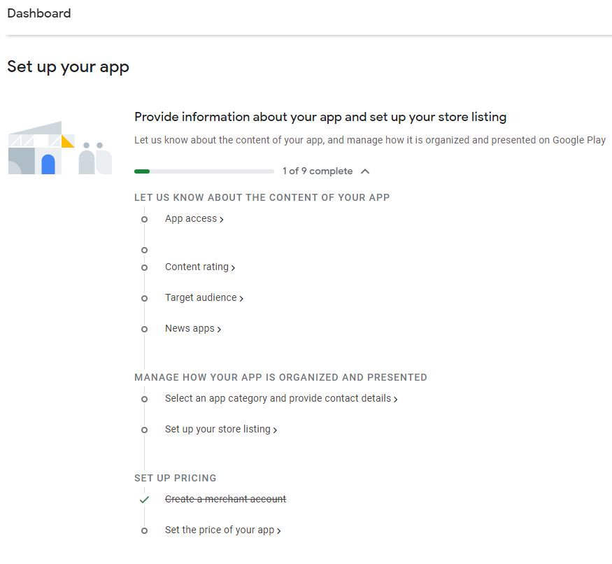The image size is (612, 564).
Task: Click the empty circle next to Target audience
Action: (x=144, y=298)
